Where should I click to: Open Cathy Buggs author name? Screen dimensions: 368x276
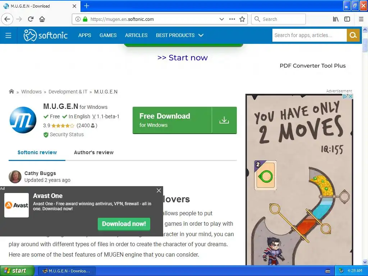point(40,173)
